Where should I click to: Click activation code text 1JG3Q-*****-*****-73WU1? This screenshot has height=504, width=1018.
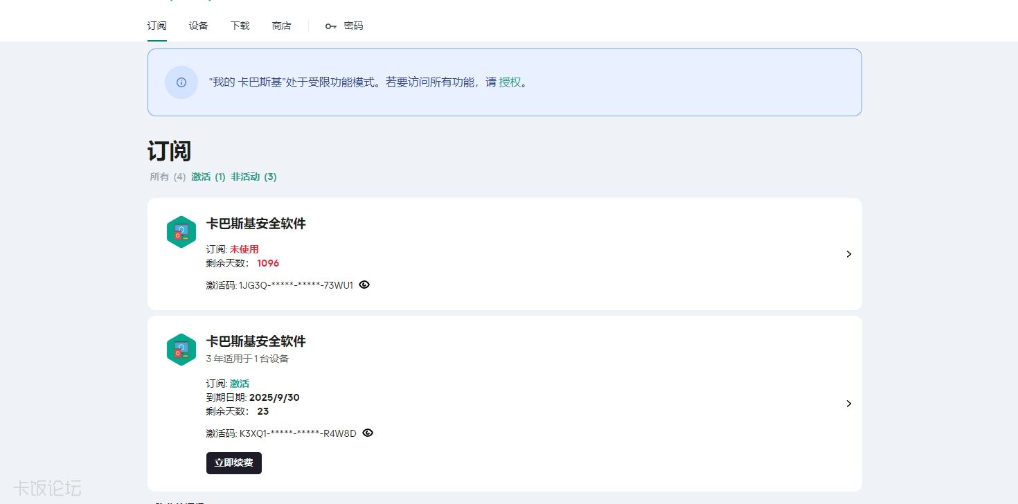tap(296, 285)
